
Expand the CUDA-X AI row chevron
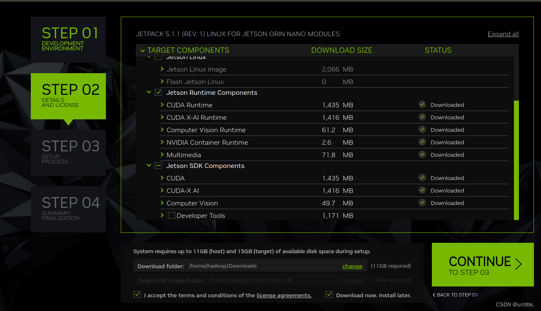coord(162,190)
